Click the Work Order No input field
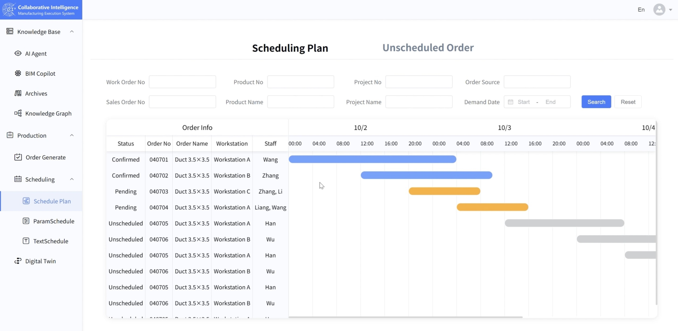The width and height of the screenshot is (678, 331). coord(182,82)
